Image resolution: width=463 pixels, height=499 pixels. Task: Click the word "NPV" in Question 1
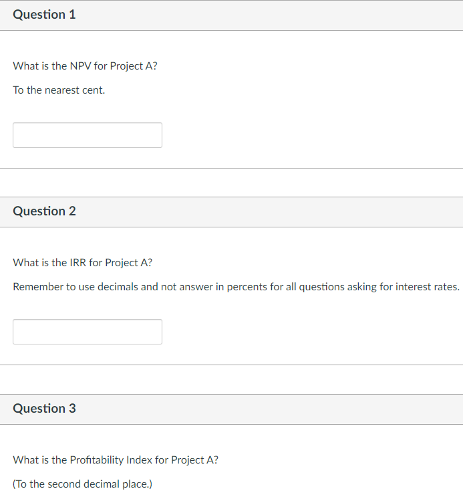pos(81,66)
